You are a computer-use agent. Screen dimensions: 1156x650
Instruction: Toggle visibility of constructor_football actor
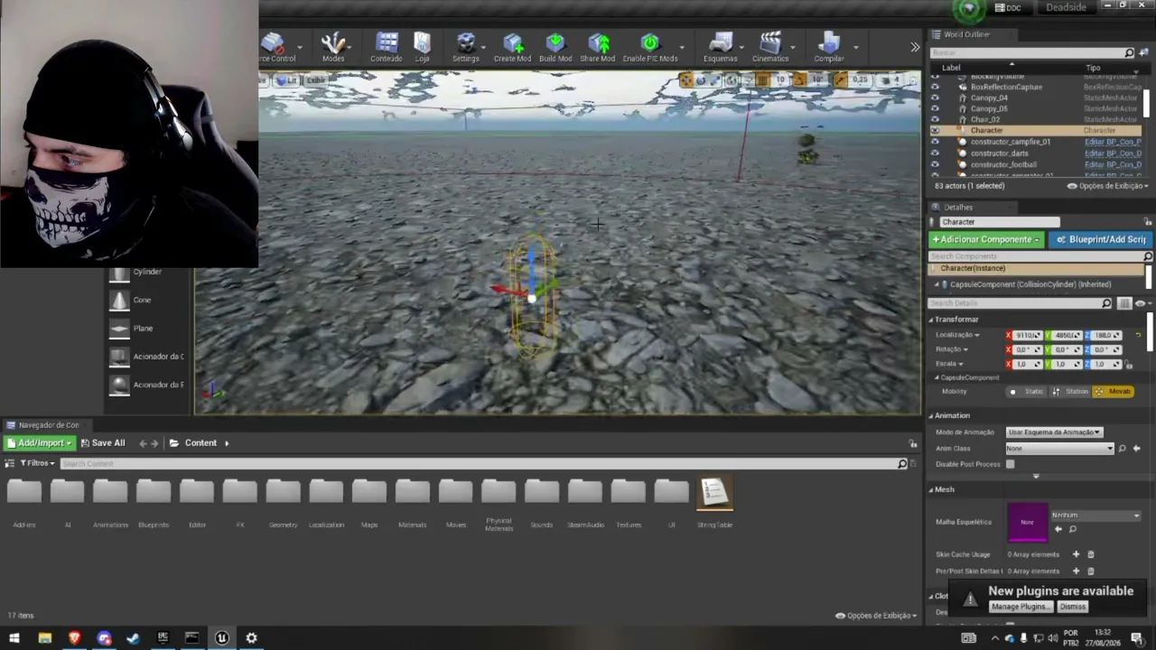pyautogui.click(x=935, y=164)
